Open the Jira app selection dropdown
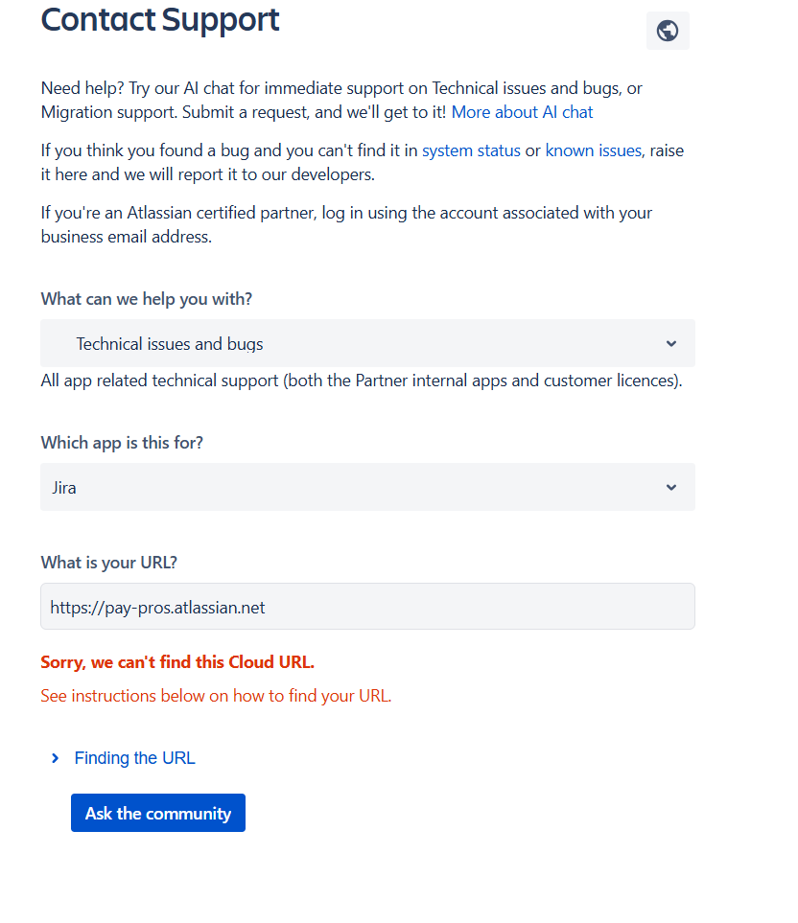Image resolution: width=798 pixels, height=923 pixels. (x=367, y=487)
